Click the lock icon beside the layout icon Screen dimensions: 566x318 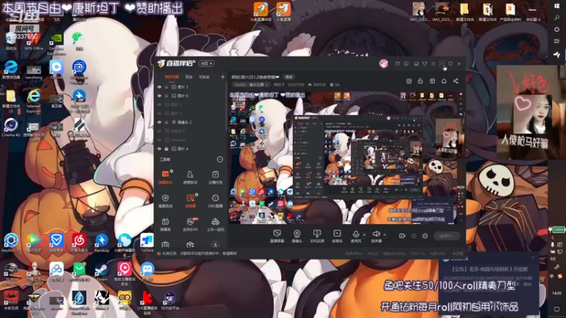click(x=420, y=81)
